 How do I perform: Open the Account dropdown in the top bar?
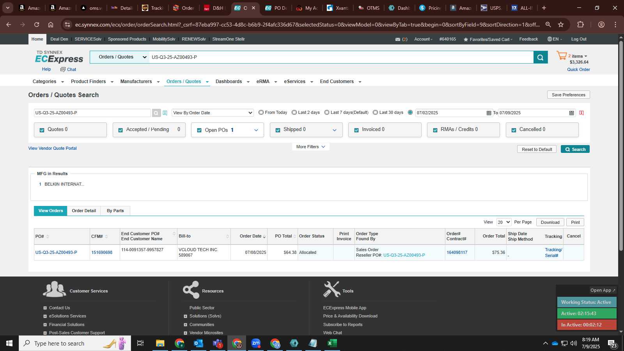click(423, 39)
